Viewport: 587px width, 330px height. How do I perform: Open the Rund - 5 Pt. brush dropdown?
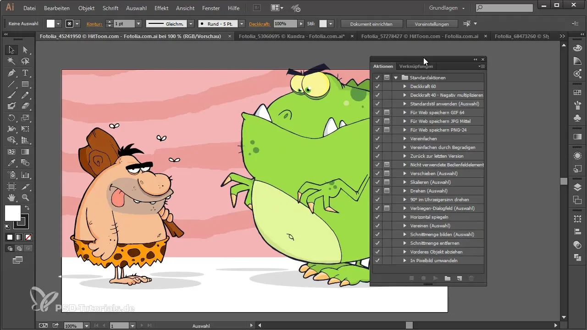[x=241, y=23]
